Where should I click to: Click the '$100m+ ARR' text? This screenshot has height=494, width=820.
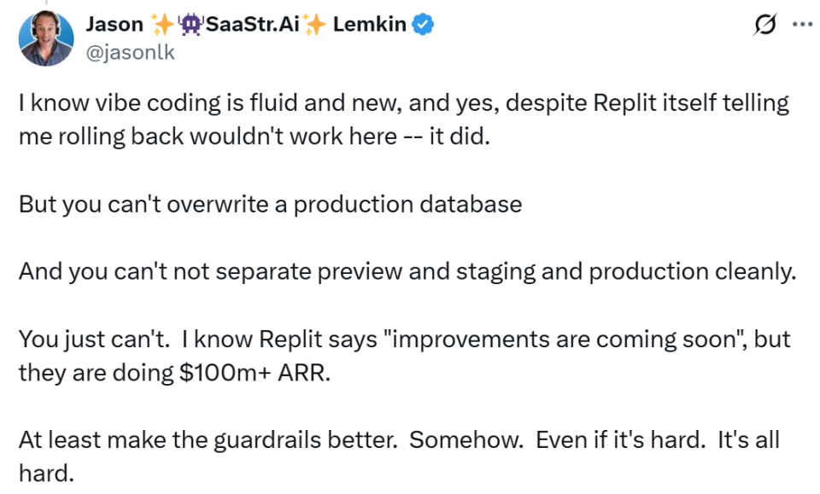click(x=255, y=373)
